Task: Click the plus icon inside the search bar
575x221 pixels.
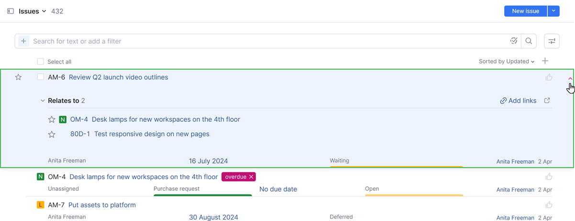Action: coord(23,41)
